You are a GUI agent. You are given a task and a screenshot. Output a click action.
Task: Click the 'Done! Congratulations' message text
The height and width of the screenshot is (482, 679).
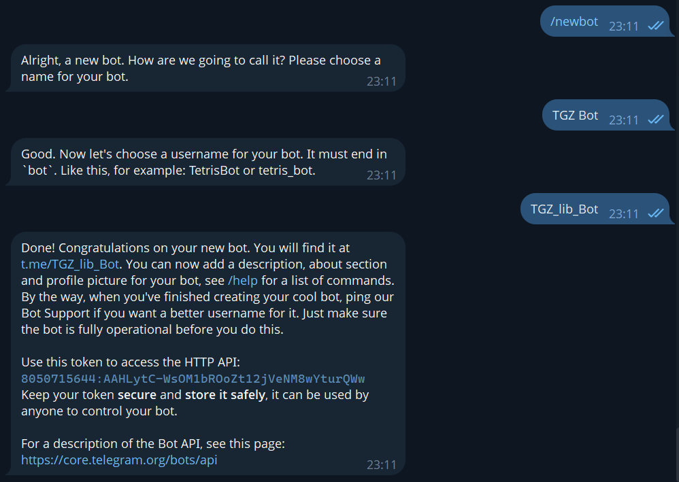pyautogui.click(x=208, y=289)
